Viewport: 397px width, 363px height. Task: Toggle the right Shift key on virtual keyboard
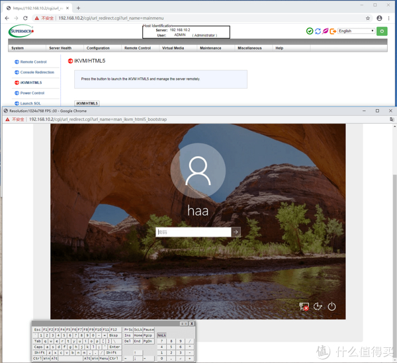point(113,352)
